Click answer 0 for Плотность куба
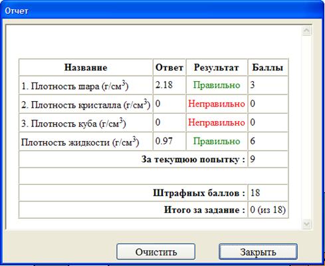The image size is (325, 266). click(158, 122)
